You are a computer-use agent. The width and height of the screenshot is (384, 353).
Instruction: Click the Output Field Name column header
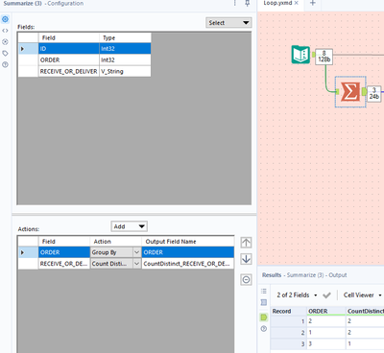(x=188, y=242)
